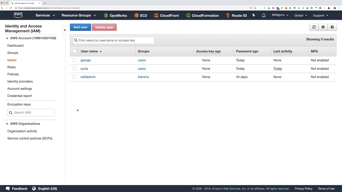This screenshot has height=192, width=342.
Task: Open Account settings
Action: point(20,89)
